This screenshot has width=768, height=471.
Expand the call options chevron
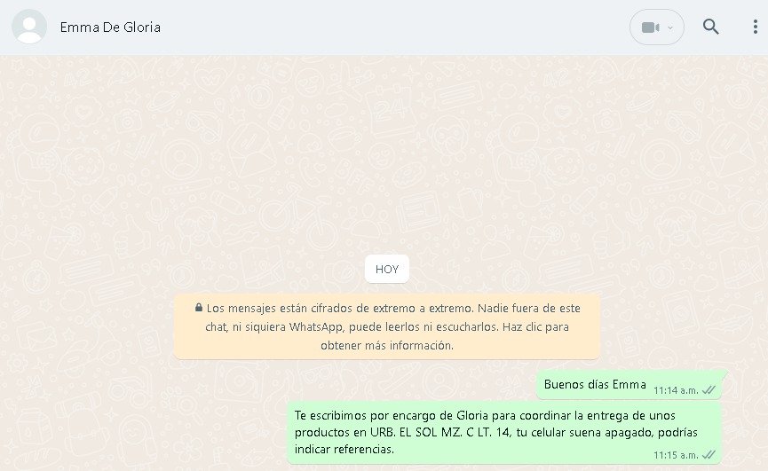tap(670, 27)
